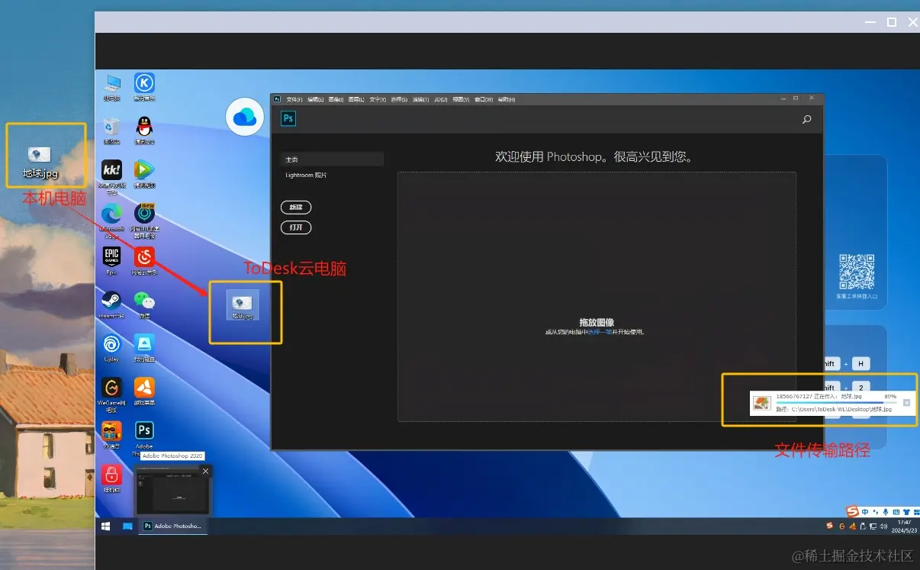Click the Sogou S icon in system tray

pyautogui.click(x=829, y=527)
